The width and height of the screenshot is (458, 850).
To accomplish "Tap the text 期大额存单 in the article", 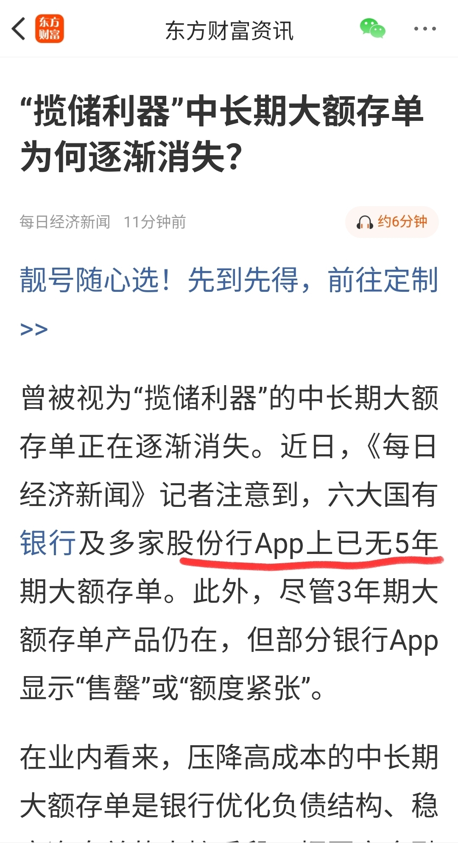I will 91,591.
